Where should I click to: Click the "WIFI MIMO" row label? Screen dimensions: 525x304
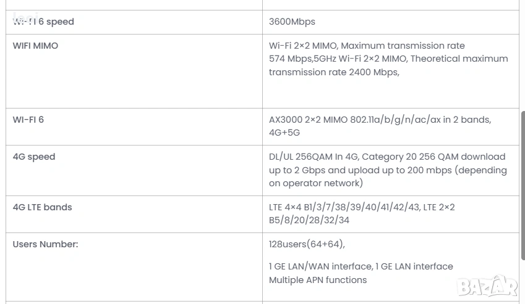35,46
